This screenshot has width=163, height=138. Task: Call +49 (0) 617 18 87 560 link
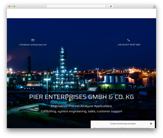(129, 45)
